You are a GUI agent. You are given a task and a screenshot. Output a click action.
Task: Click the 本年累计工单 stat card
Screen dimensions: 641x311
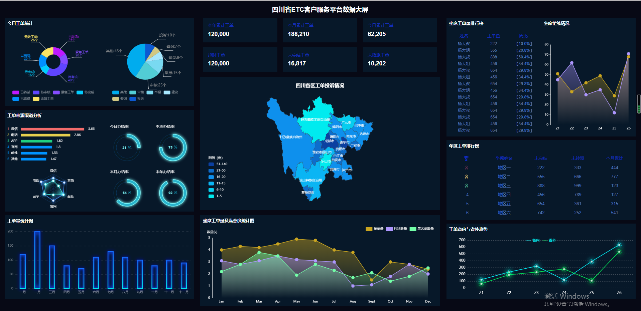(x=240, y=30)
